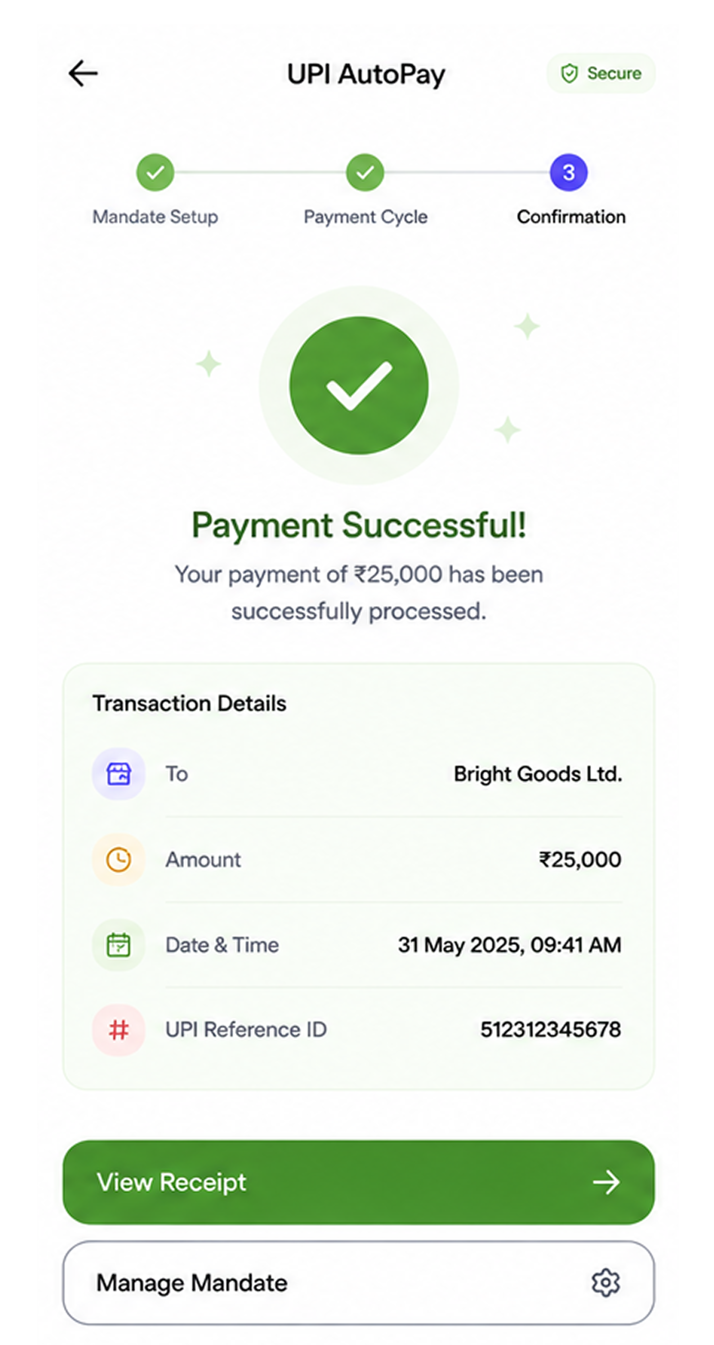Open Manage Mandate button
This screenshot has height=1345, width=714.
(358, 1283)
